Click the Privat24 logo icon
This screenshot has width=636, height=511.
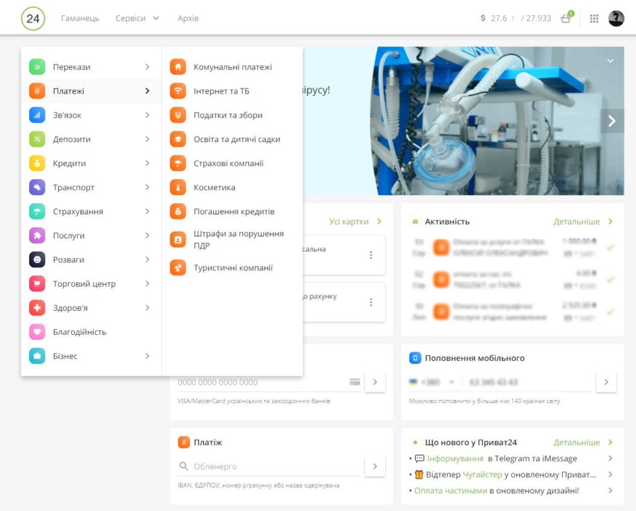coord(33,18)
